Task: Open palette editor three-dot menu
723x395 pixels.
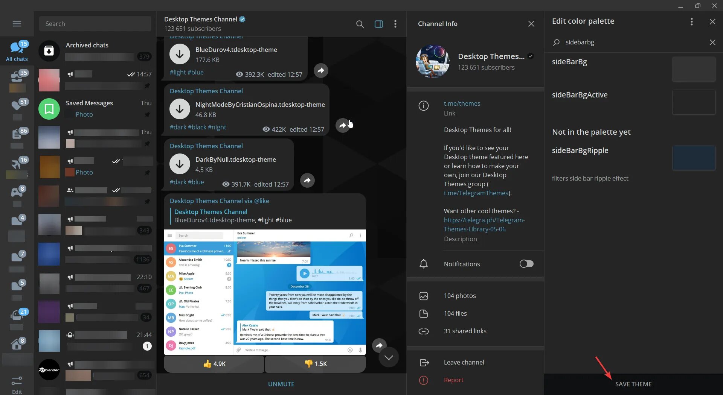Action: click(x=691, y=21)
